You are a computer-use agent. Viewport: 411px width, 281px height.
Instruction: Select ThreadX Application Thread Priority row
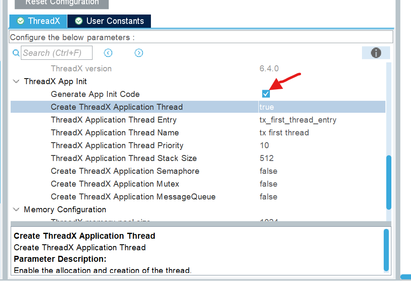point(198,146)
